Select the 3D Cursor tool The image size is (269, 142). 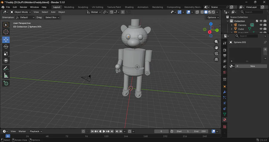pos(6,32)
